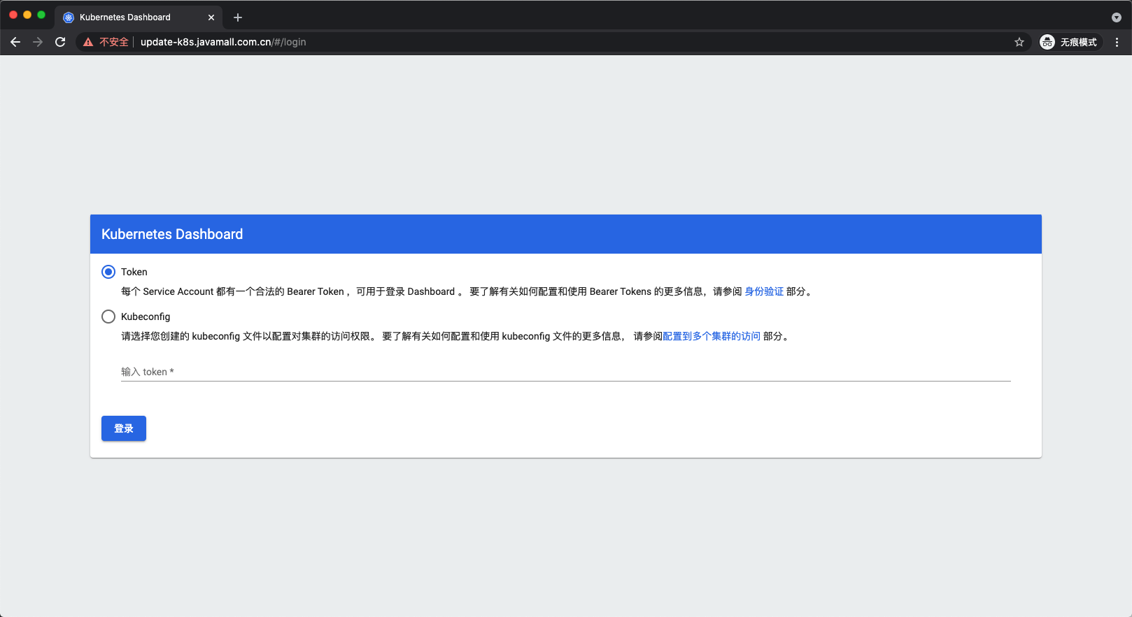
Task: Click the green fullscreen window button
Action: tap(41, 15)
